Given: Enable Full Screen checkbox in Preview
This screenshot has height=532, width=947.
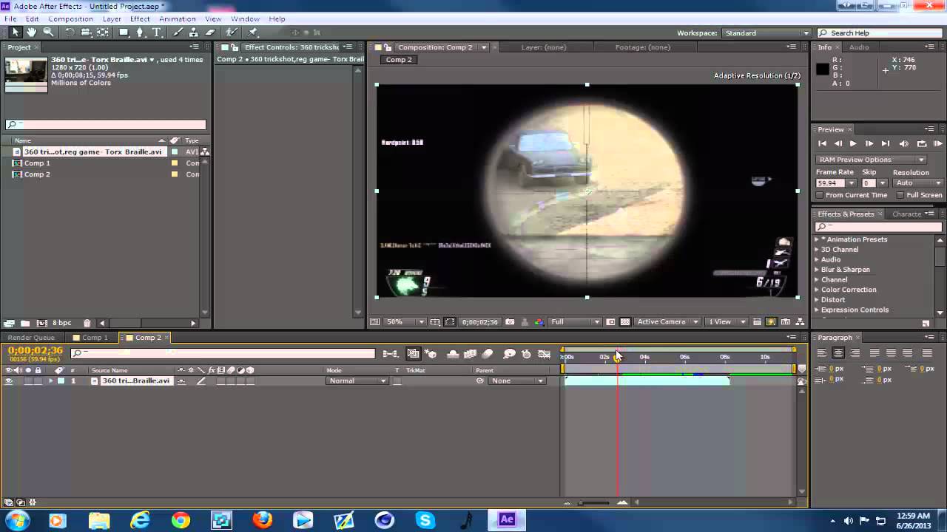Looking at the screenshot, I should point(900,195).
